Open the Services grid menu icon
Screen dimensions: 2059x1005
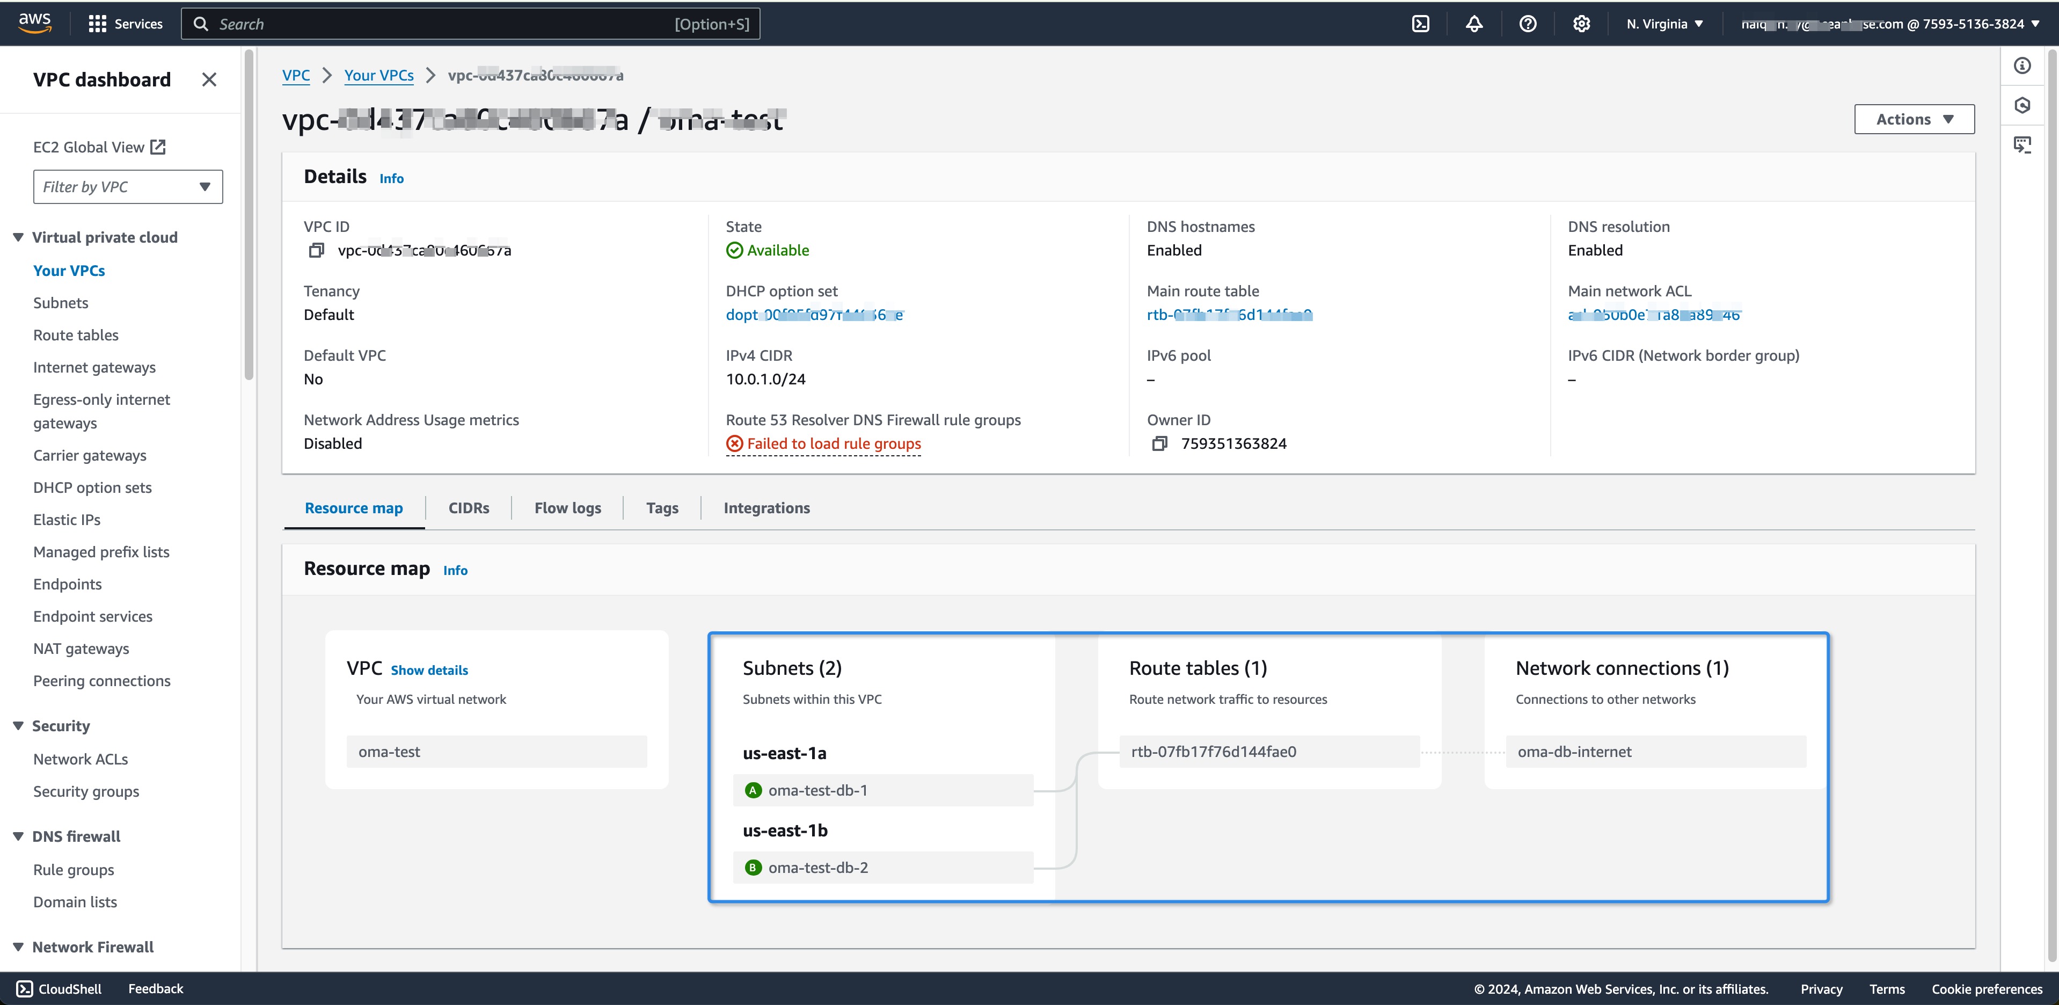[98, 24]
